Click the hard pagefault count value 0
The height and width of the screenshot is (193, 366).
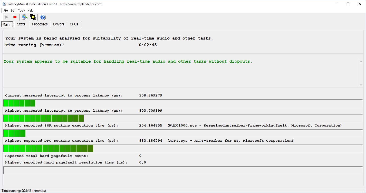[140, 156]
